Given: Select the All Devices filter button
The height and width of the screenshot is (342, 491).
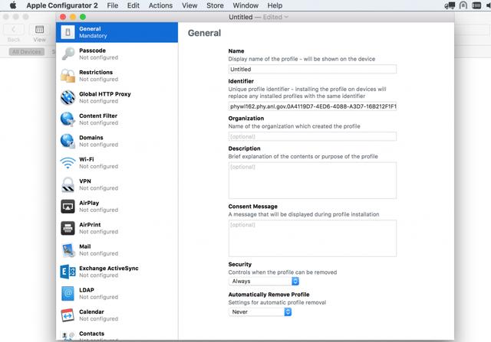Looking at the screenshot, I should tap(26, 52).
